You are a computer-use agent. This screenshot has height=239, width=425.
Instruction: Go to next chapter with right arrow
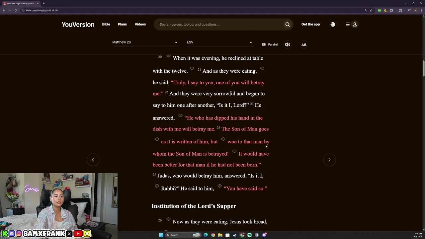point(329,160)
